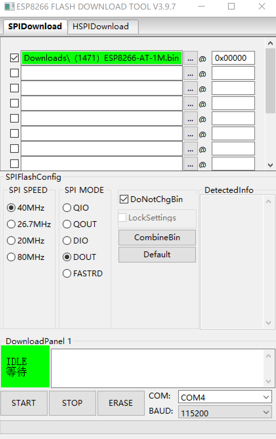This screenshot has width=276, height=439.
Task: Click the file list scroll-up arrow
Action: (270, 43)
